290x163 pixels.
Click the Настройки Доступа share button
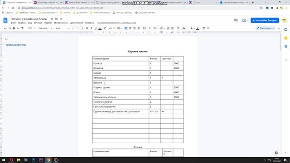tap(265, 20)
